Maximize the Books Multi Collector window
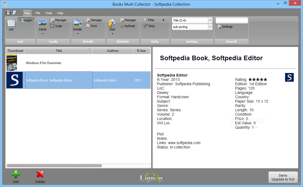The width and height of the screenshot is (303, 187). 285,3
